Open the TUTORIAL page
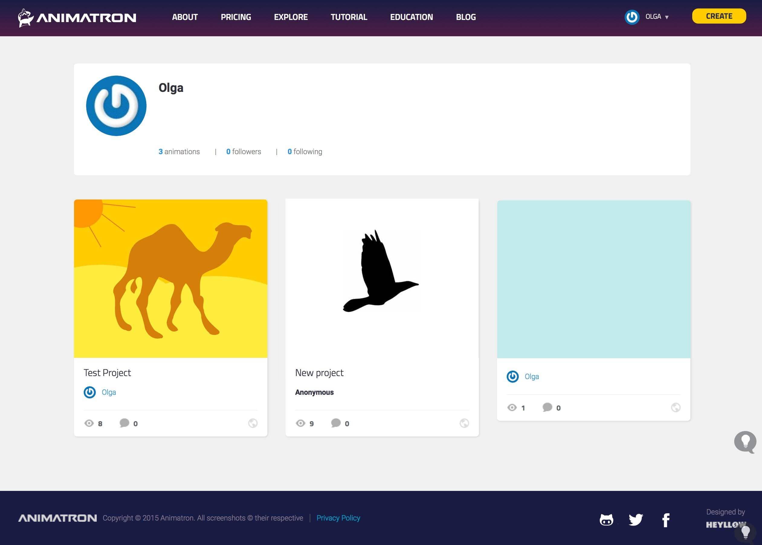 coord(349,17)
